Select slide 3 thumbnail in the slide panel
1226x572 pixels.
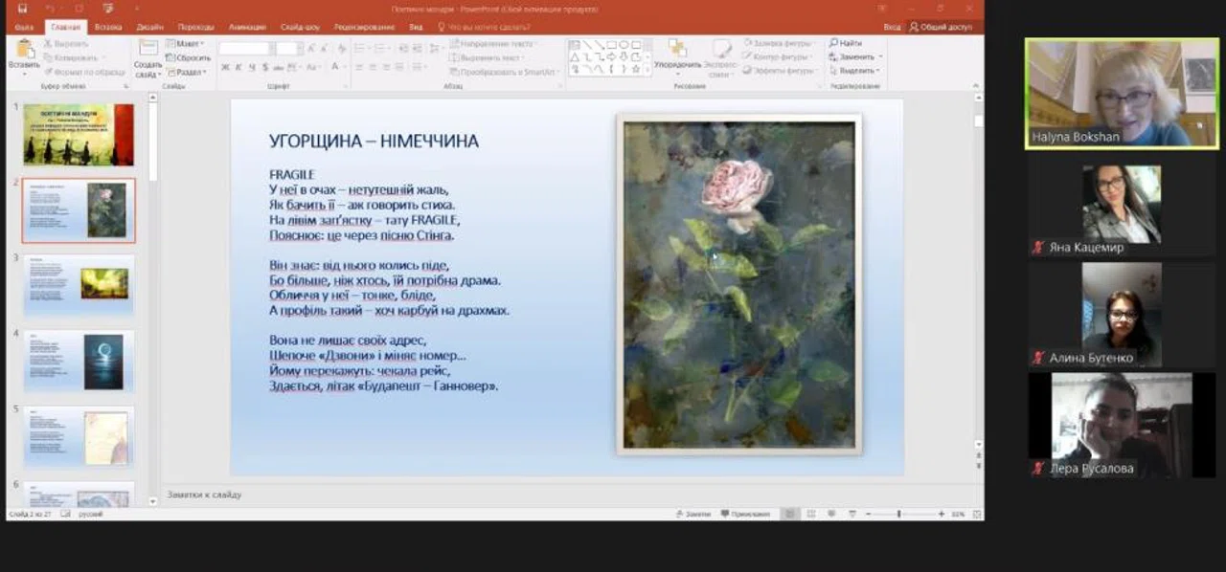(x=79, y=284)
